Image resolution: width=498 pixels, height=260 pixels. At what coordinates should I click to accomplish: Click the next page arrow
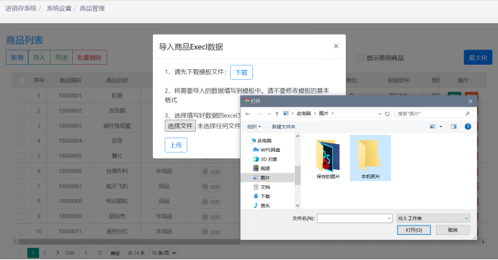click(x=58, y=253)
